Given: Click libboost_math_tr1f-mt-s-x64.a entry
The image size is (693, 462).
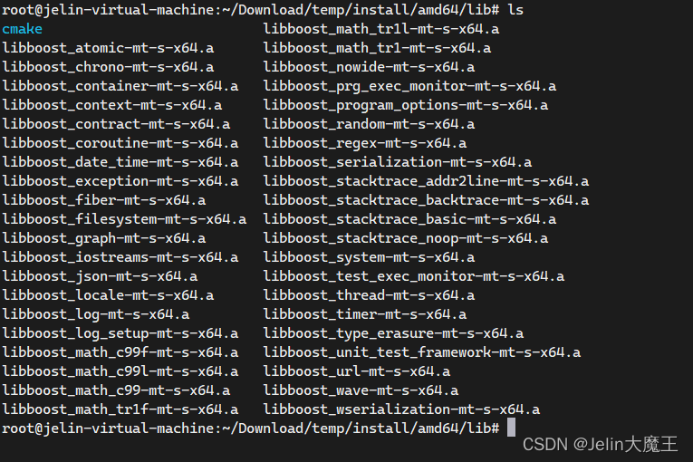Looking at the screenshot, I should [120, 409].
